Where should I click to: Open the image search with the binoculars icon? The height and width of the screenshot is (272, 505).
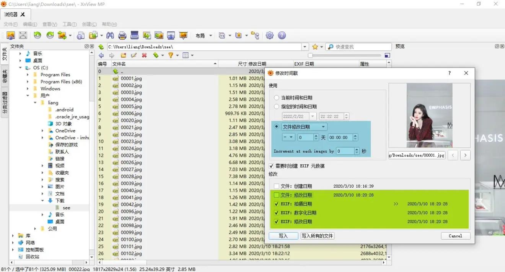[110, 35]
